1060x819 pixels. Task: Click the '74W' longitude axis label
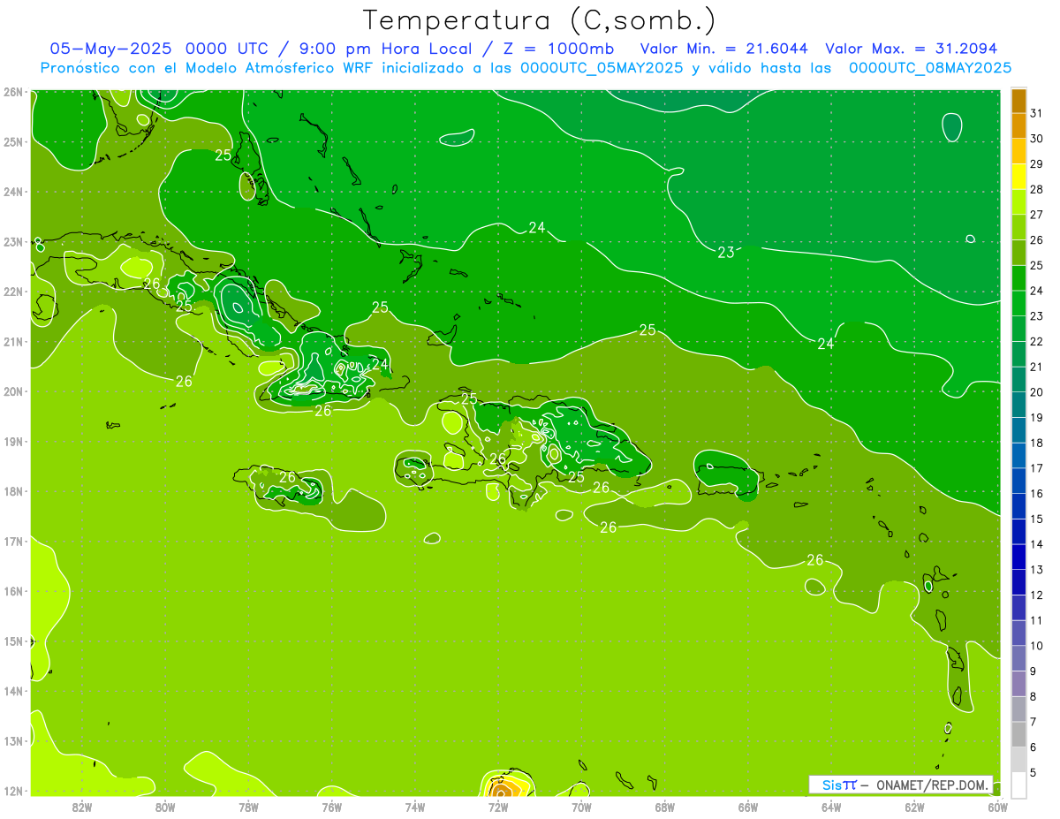click(x=415, y=807)
